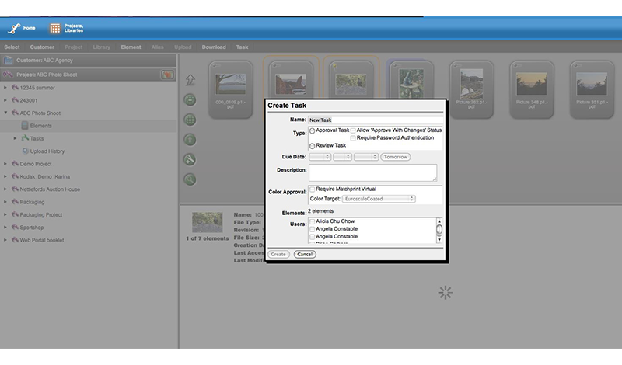Click the Description text area
This screenshot has width=622, height=365.
point(373,172)
